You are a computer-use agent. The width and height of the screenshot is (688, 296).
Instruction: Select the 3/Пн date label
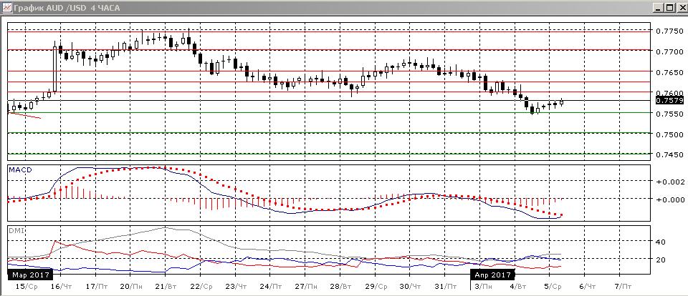click(483, 287)
